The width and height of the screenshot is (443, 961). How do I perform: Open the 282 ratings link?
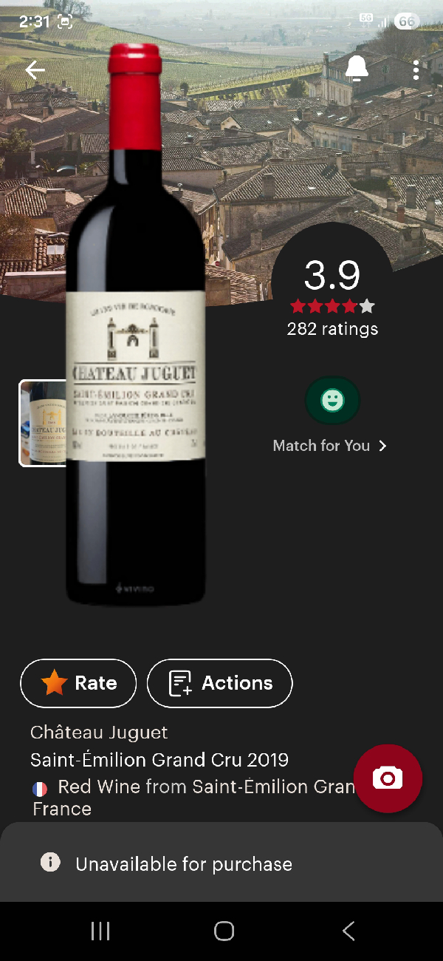click(332, 329)
